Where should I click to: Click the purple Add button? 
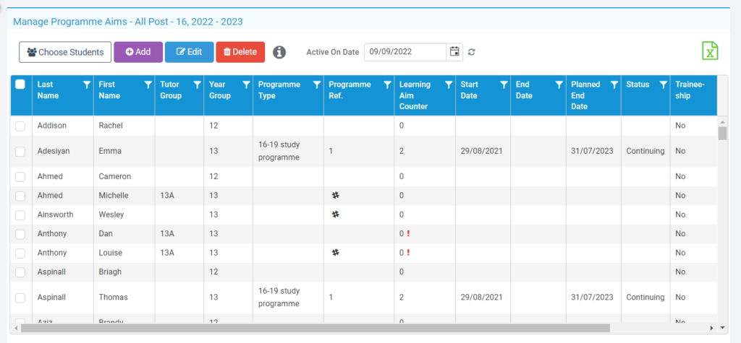click(138, 52)
